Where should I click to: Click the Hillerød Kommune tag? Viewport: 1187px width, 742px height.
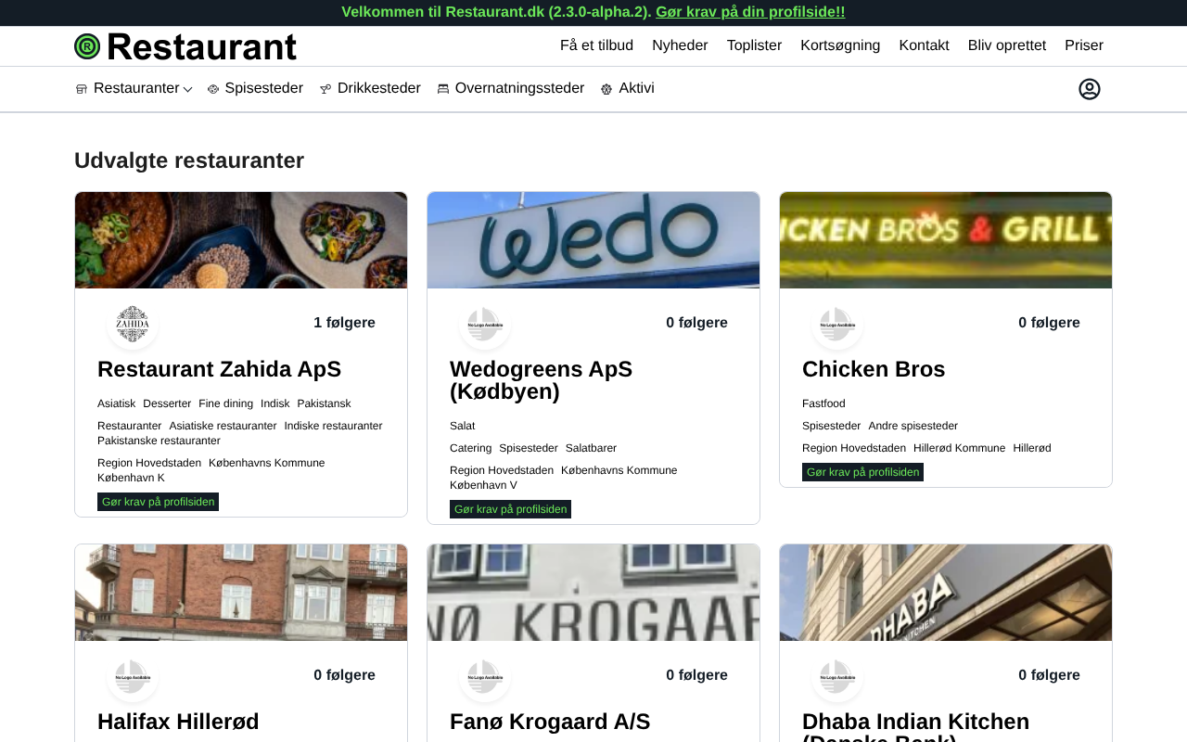tap(959, 448)
